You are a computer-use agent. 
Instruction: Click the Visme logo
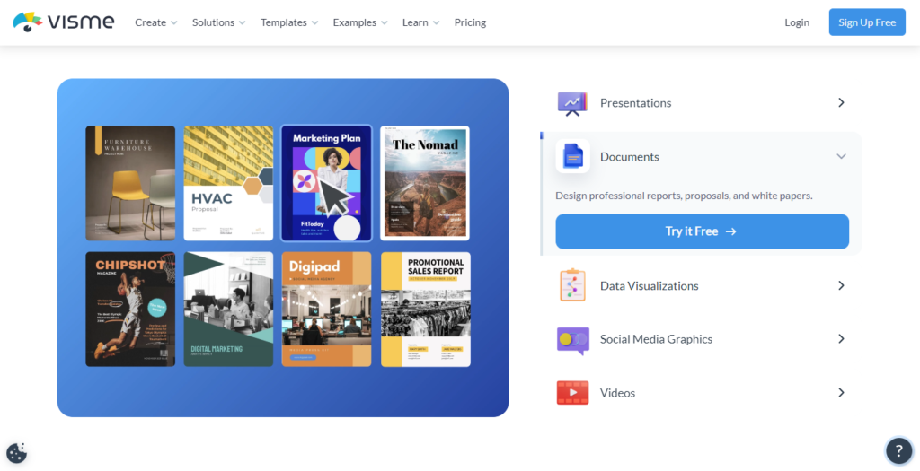tap(64, 22)
